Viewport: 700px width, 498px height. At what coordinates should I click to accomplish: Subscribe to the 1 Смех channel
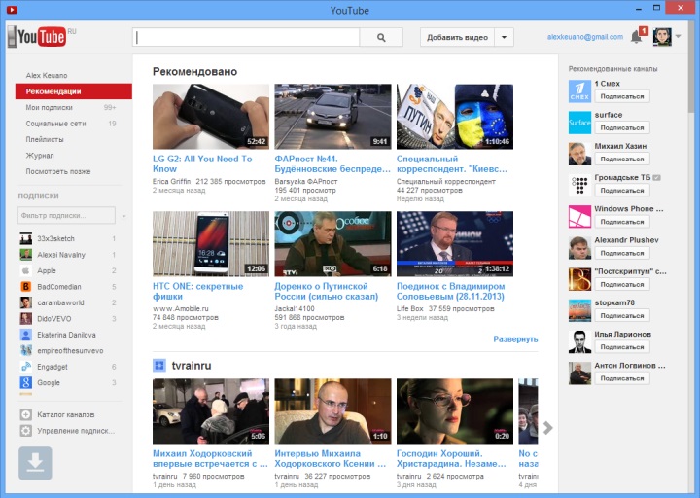pos(622,96)
